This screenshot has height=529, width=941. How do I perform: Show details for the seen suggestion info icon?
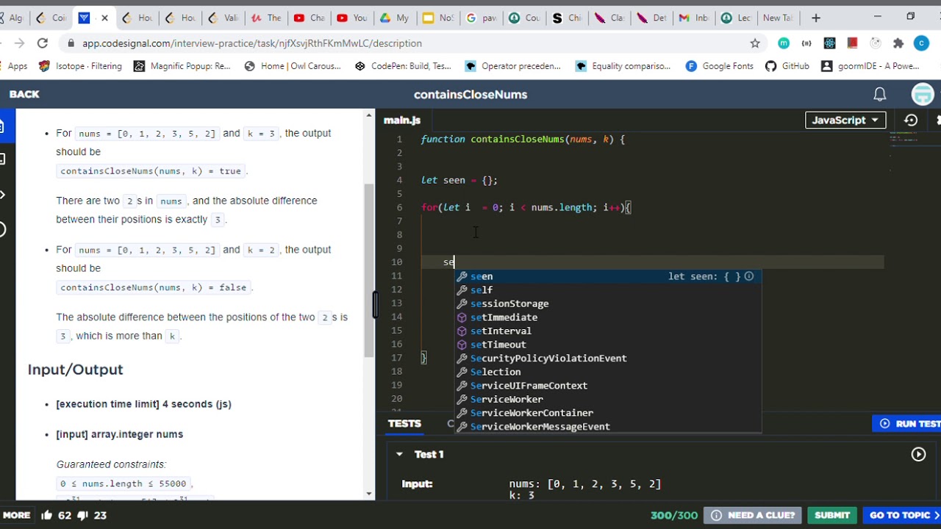click(748, 276)
